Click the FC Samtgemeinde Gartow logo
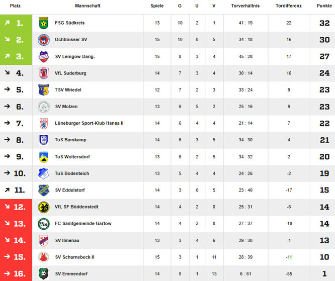The height and width of the screenshot is (281, 335). [x=44, y=224]
